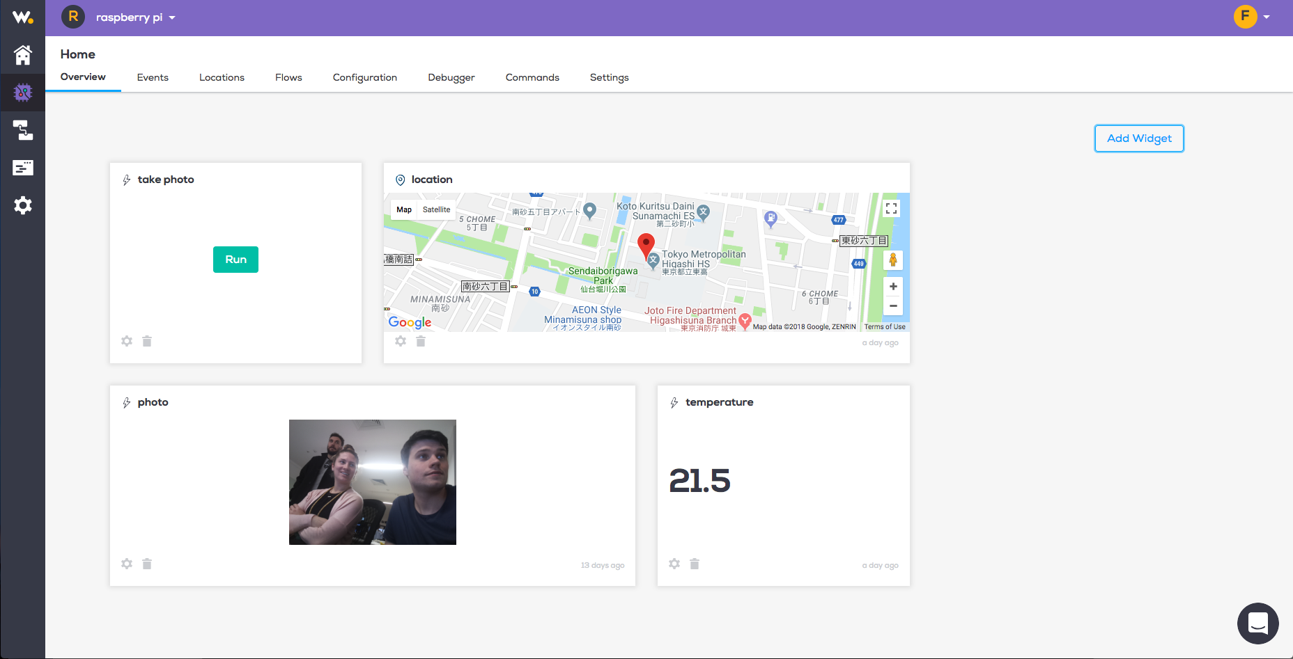Click the photo widget title

pos(153,402)
